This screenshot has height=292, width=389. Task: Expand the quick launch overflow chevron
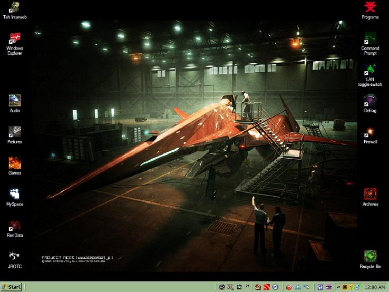tap(248, 287)
